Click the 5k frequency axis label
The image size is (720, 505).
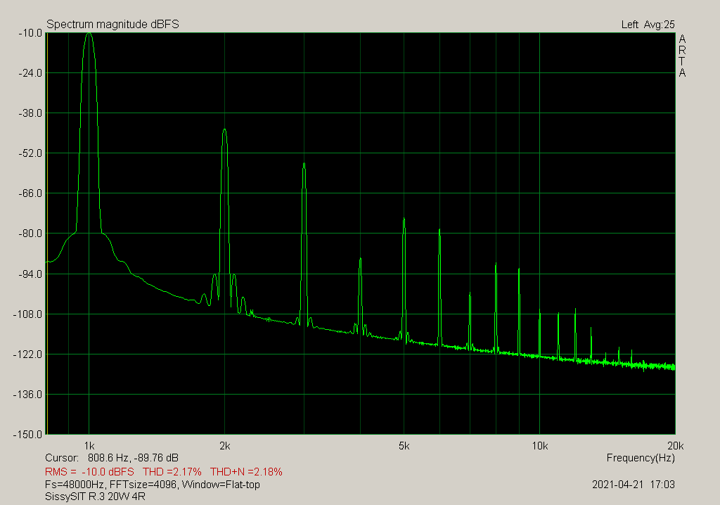(404, 446)
